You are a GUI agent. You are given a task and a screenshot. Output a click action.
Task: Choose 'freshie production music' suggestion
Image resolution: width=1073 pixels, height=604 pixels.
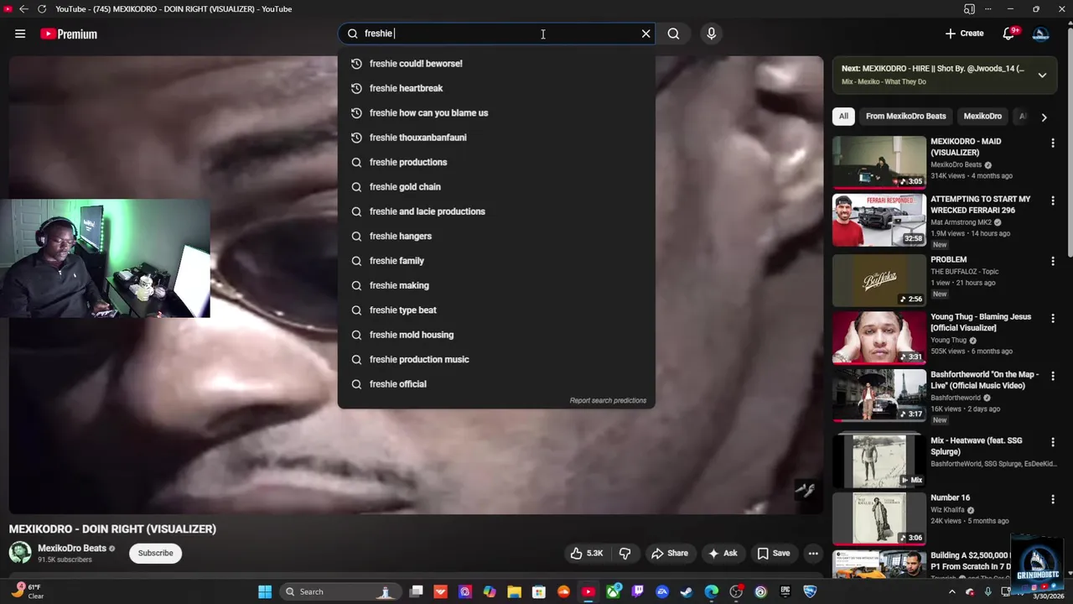click(x=496, y=359)
